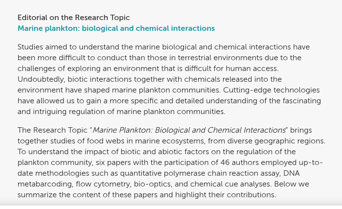Click the phrase 'diverse geographic regions'
The width and height of the screenshot is (342, 209).
coord(276,141)
